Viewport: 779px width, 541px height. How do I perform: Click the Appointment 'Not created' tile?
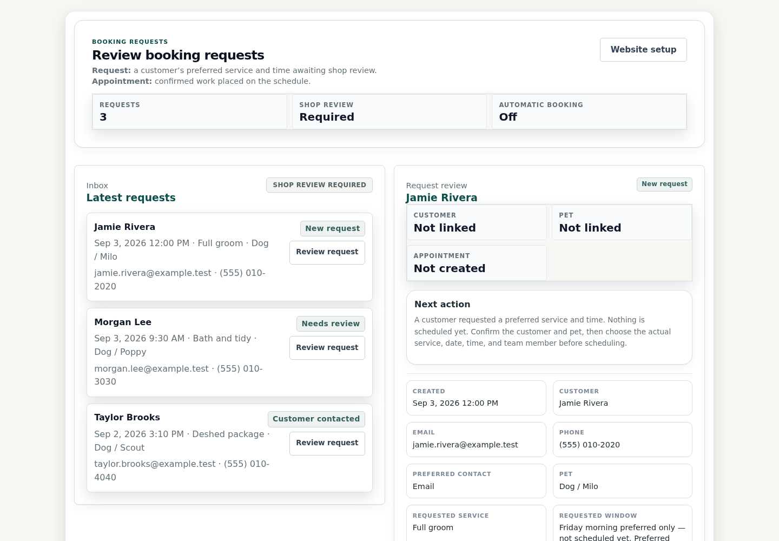click(x=477, y=263)
